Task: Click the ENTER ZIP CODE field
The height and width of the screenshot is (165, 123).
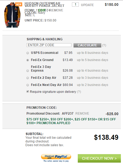Action: [49, 45]
